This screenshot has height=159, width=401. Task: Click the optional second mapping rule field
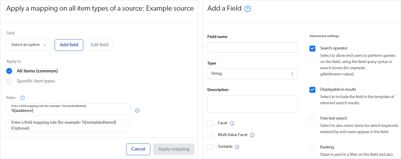coord(68,126)
